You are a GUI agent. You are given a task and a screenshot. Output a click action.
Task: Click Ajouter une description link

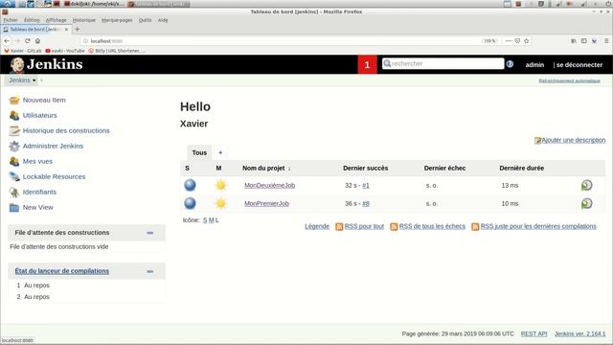[573, 140]
